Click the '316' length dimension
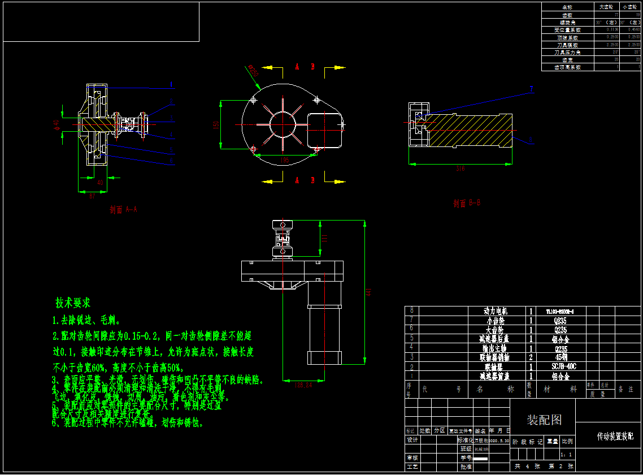The height and width of the screenshot is (475, 643). click(x=460, y=169)
